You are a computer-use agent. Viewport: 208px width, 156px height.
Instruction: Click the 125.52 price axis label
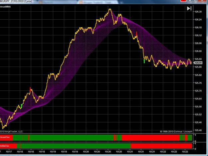[x=198, y=114]
